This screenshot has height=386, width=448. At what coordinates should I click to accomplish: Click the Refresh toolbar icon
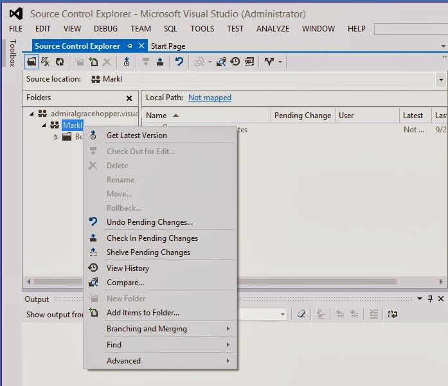[x=60, y=62]
